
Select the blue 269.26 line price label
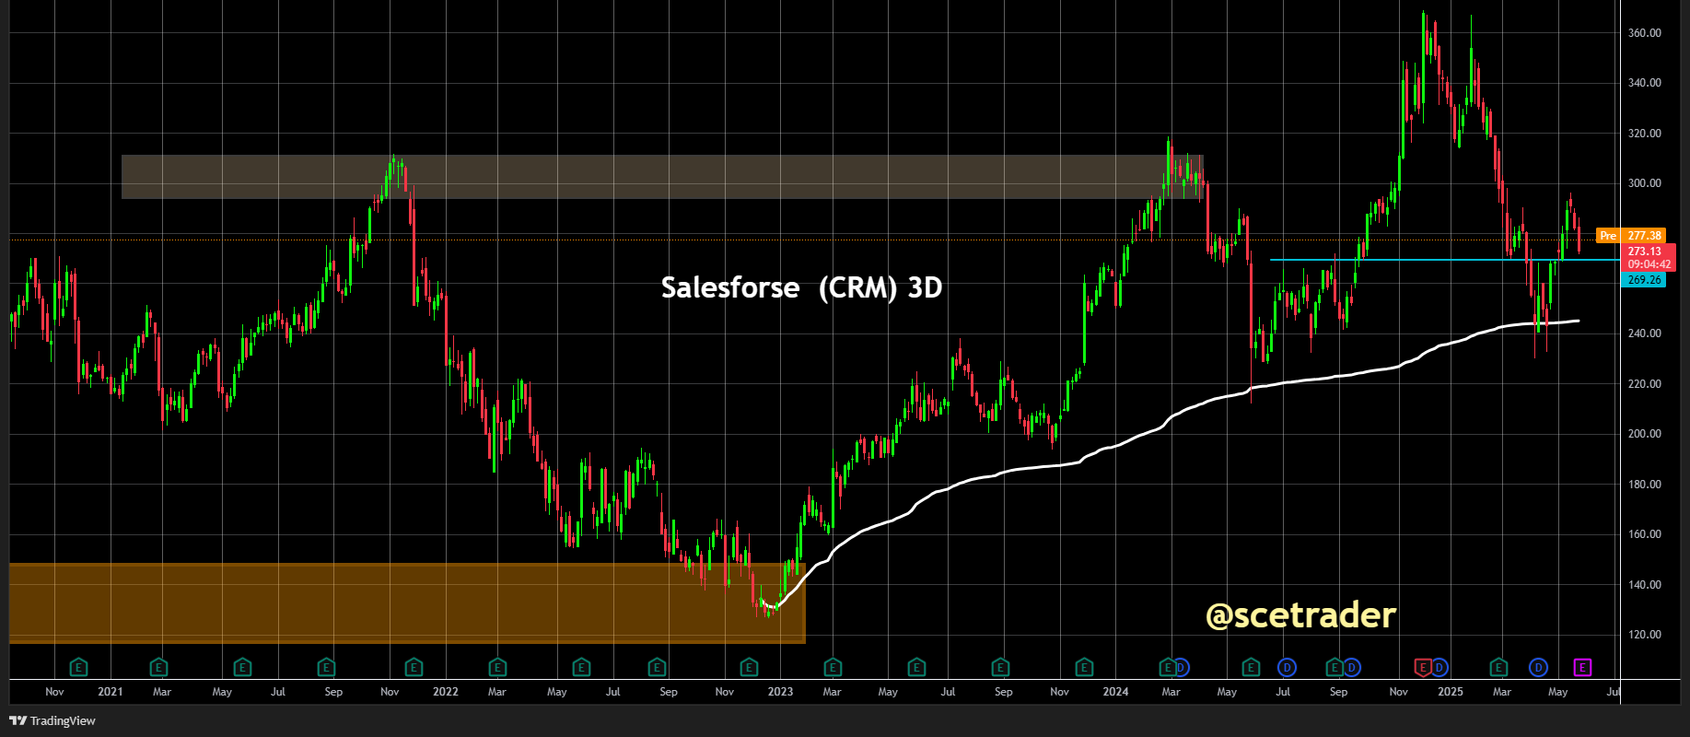(x=1644, y=280)
